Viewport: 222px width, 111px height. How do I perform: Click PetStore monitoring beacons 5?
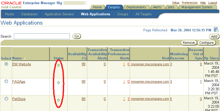(171, 99)
